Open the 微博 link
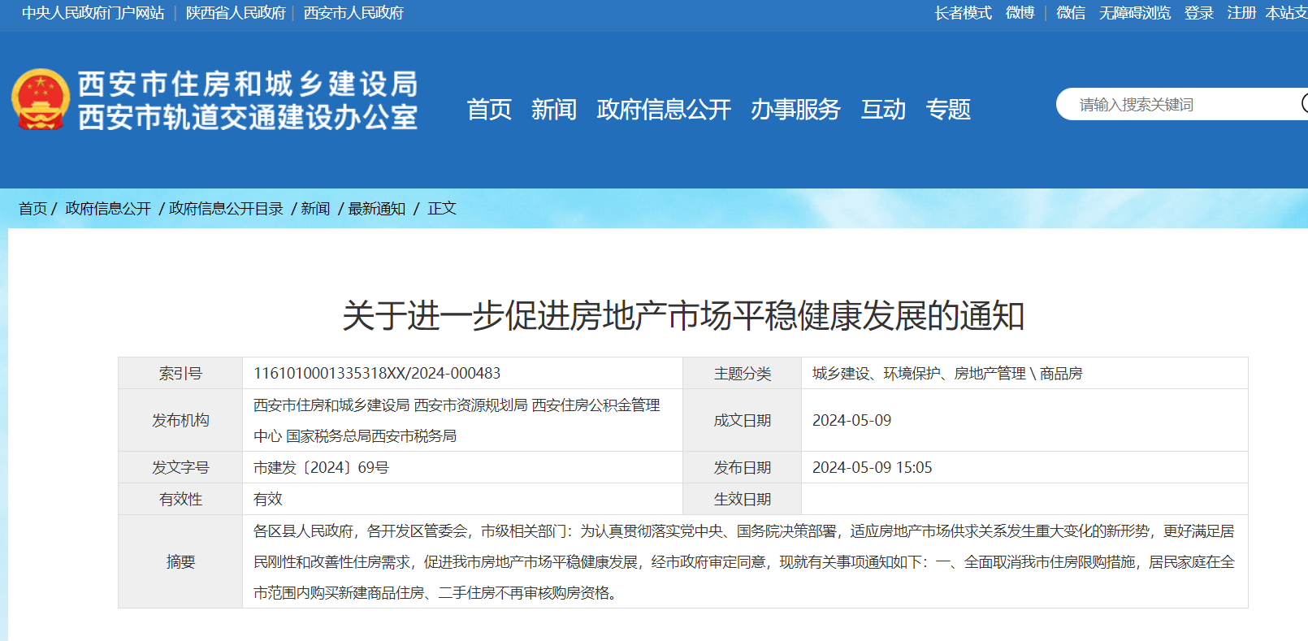Image resolution: width=1308 pixels, height=641 pixels. 1020,13
